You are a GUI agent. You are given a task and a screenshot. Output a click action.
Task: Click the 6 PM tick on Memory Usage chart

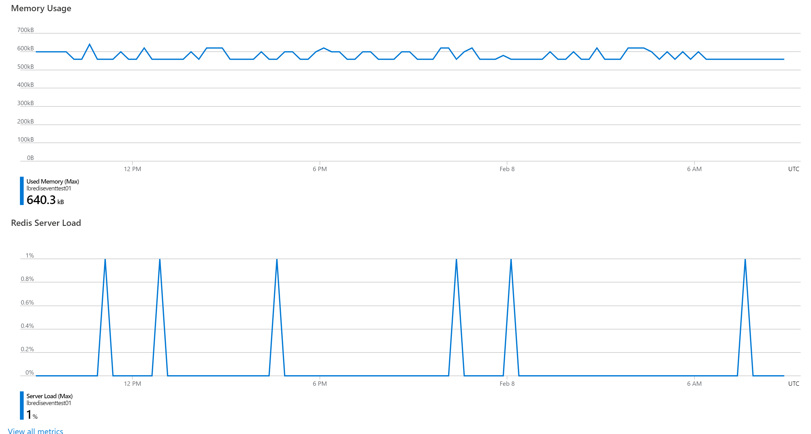coord(320,169)
